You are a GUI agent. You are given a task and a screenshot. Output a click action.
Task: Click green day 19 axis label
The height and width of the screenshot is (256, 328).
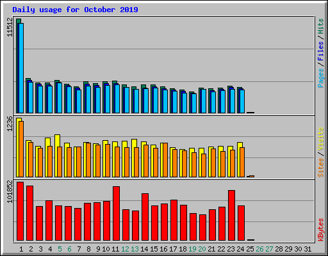click(192, 249)
